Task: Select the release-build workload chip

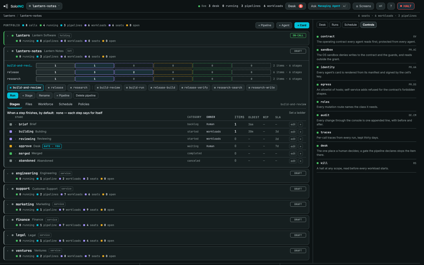Action: (163, 88)
